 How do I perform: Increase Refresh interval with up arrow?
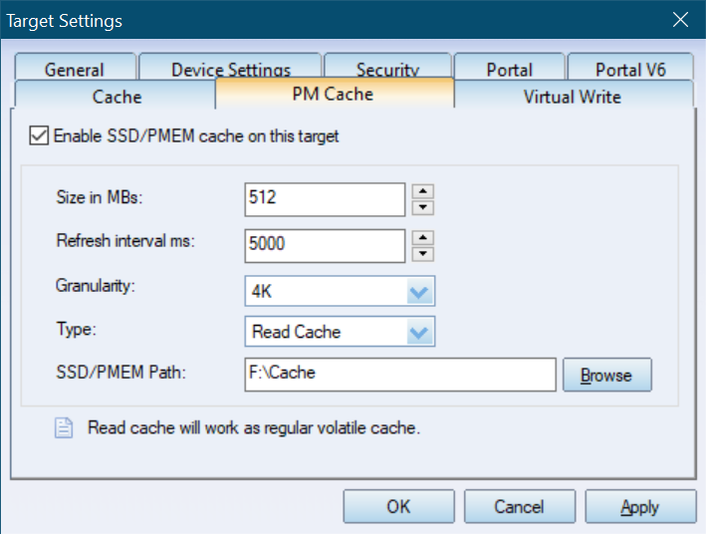(x=423, y=238)
